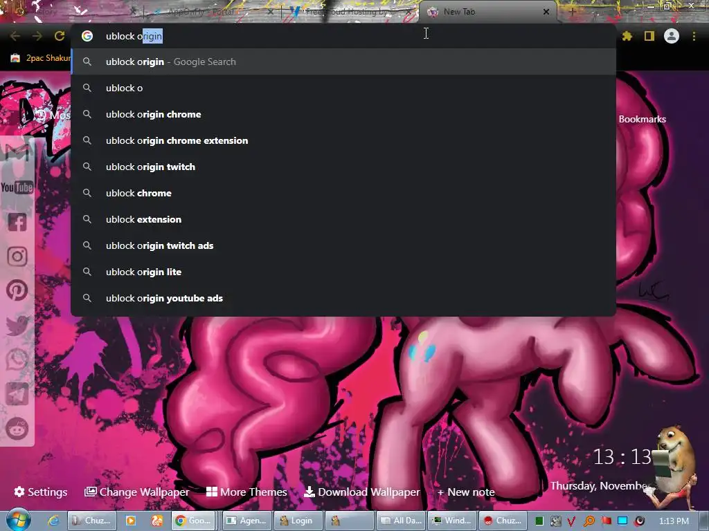This screenshot has height=531, width=709.
Task: Click Download Wallpaper
Action: pos(361,492)
